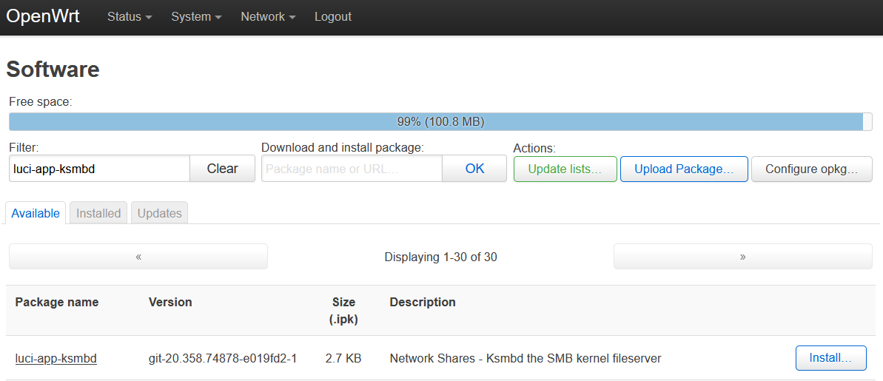
Task: Go to the OpenWrt home logo
Action: (x=43, y=16)
